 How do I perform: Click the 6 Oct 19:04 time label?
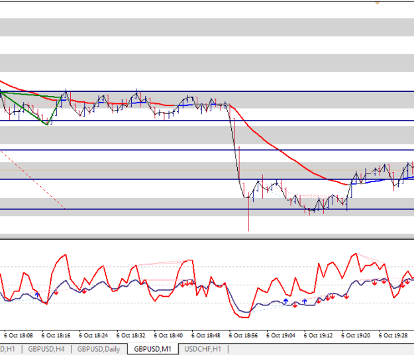tap(281, 336)
